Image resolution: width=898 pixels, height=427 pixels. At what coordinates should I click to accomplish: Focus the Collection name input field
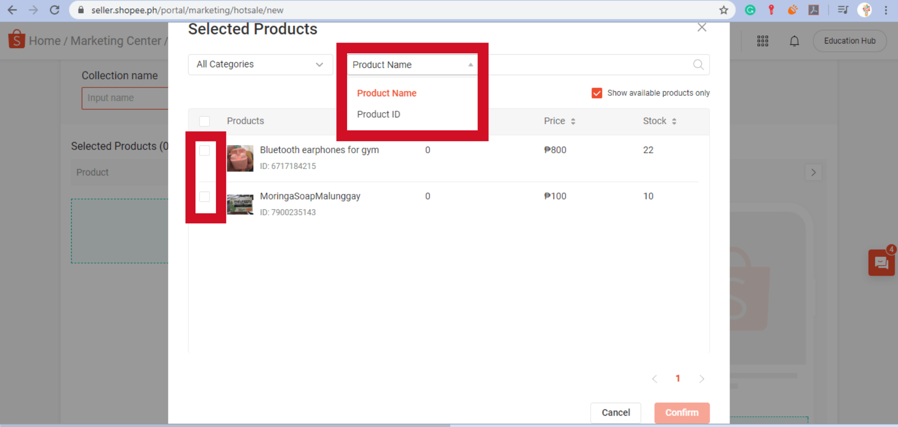125,98
